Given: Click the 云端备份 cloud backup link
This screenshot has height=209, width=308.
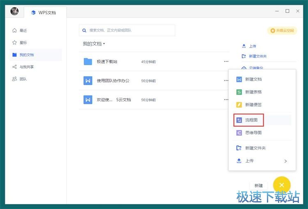Looking at the screenshot, I should pyautogui.click(x=256, y=68).
